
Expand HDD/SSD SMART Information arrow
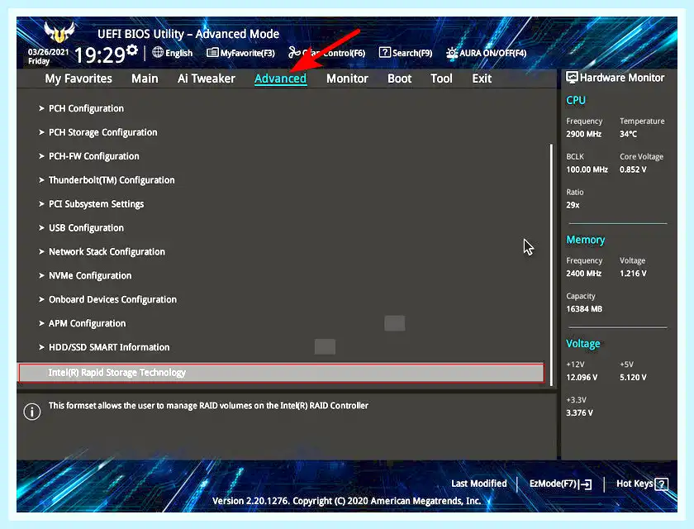41,347
